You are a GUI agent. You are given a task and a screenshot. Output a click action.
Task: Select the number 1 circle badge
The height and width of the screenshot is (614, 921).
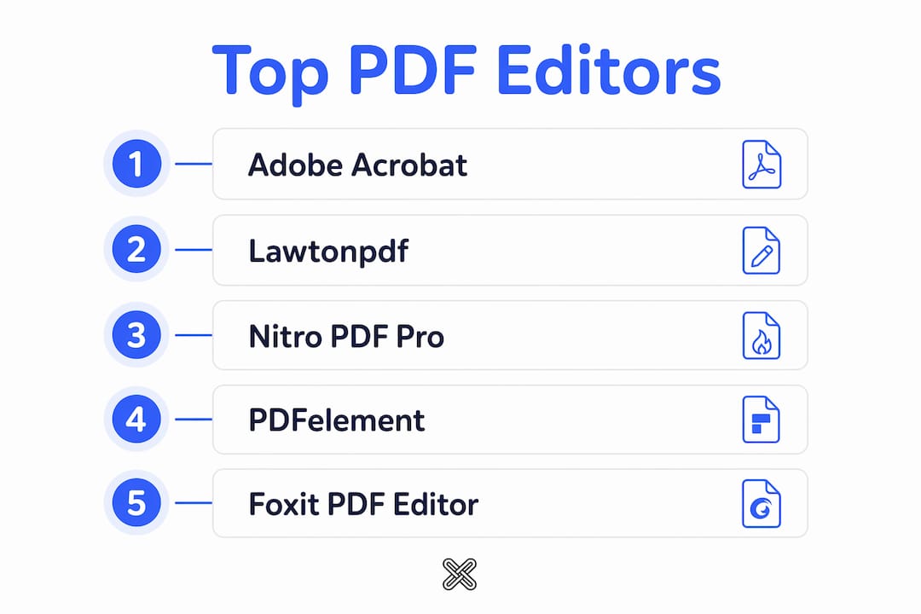pyautogui.click(x=136, y=164)
